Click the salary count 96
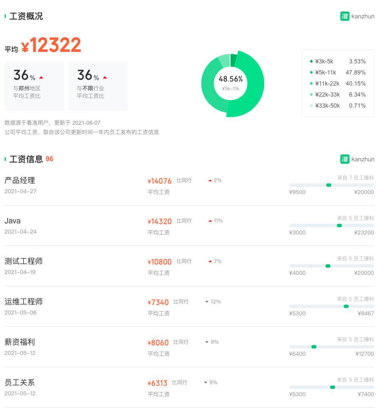The width and height of the screenshot is (384, 417). [x=49, y=159]
